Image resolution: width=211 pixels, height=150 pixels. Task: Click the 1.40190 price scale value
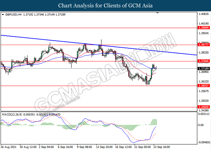tap(203, 24)
